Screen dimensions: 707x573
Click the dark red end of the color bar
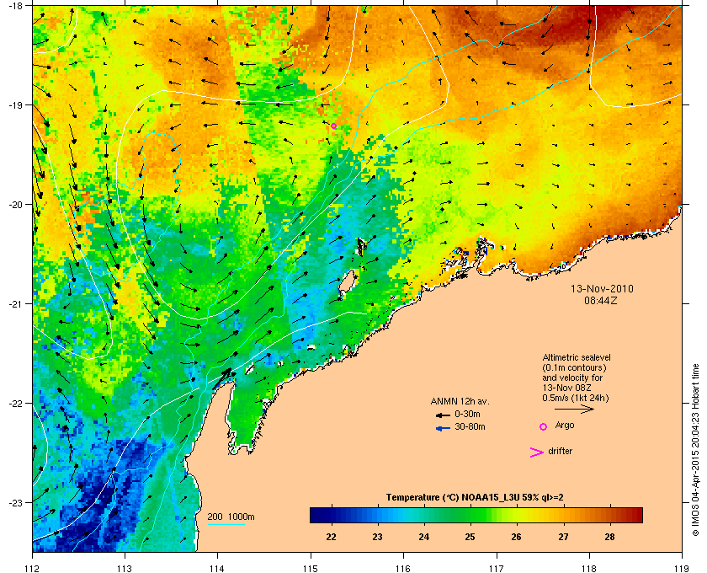click(x=636, y=515)
